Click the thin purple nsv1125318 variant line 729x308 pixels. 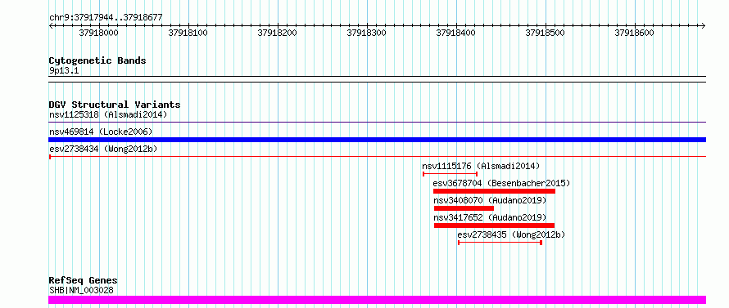[377, 122]
